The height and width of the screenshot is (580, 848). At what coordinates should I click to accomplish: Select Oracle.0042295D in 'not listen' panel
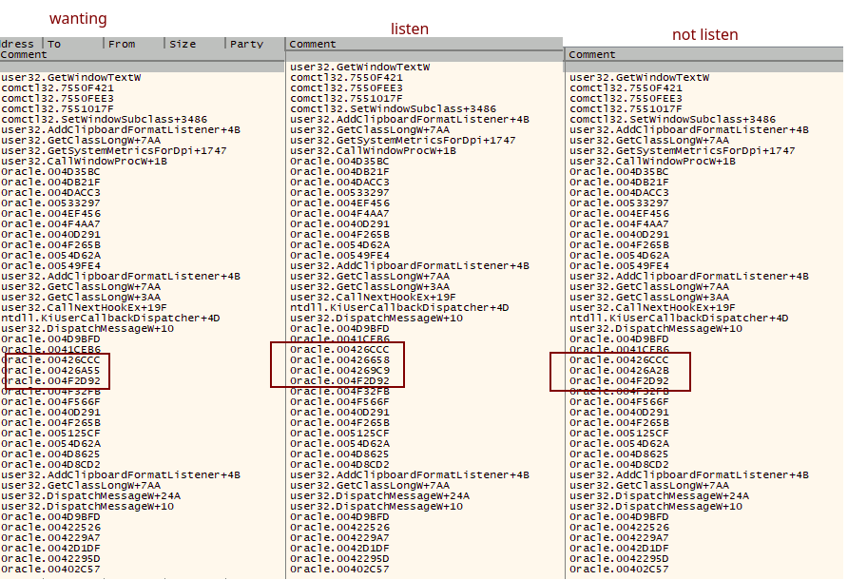pos(619,558)
